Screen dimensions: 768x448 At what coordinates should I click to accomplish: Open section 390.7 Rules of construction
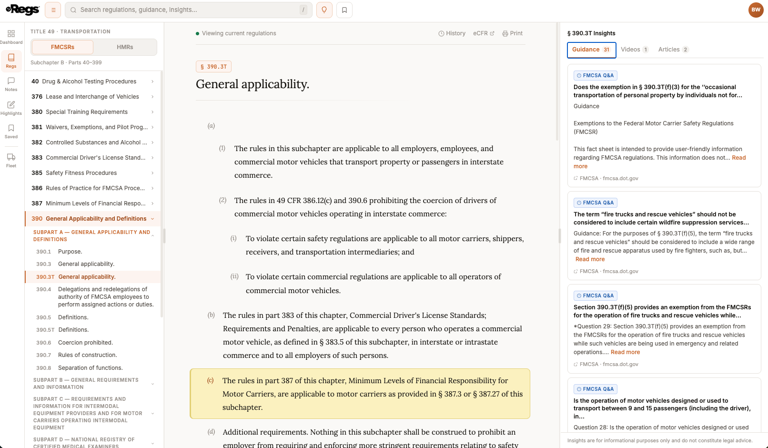pyautogui.click(x=93, y=355)
